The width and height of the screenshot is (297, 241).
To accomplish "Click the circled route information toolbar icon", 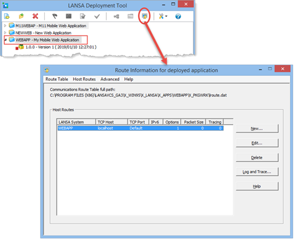I will [x=145, y=16].
